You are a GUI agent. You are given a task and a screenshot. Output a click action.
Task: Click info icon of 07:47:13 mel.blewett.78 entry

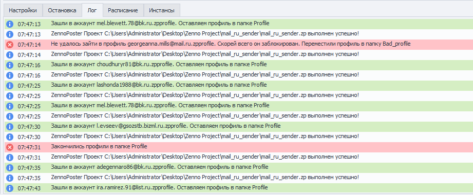(x=10, y=24)
